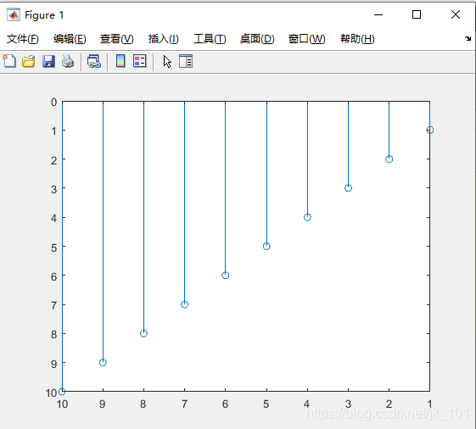Click the Figure 1 window title text

pos(44,15)
